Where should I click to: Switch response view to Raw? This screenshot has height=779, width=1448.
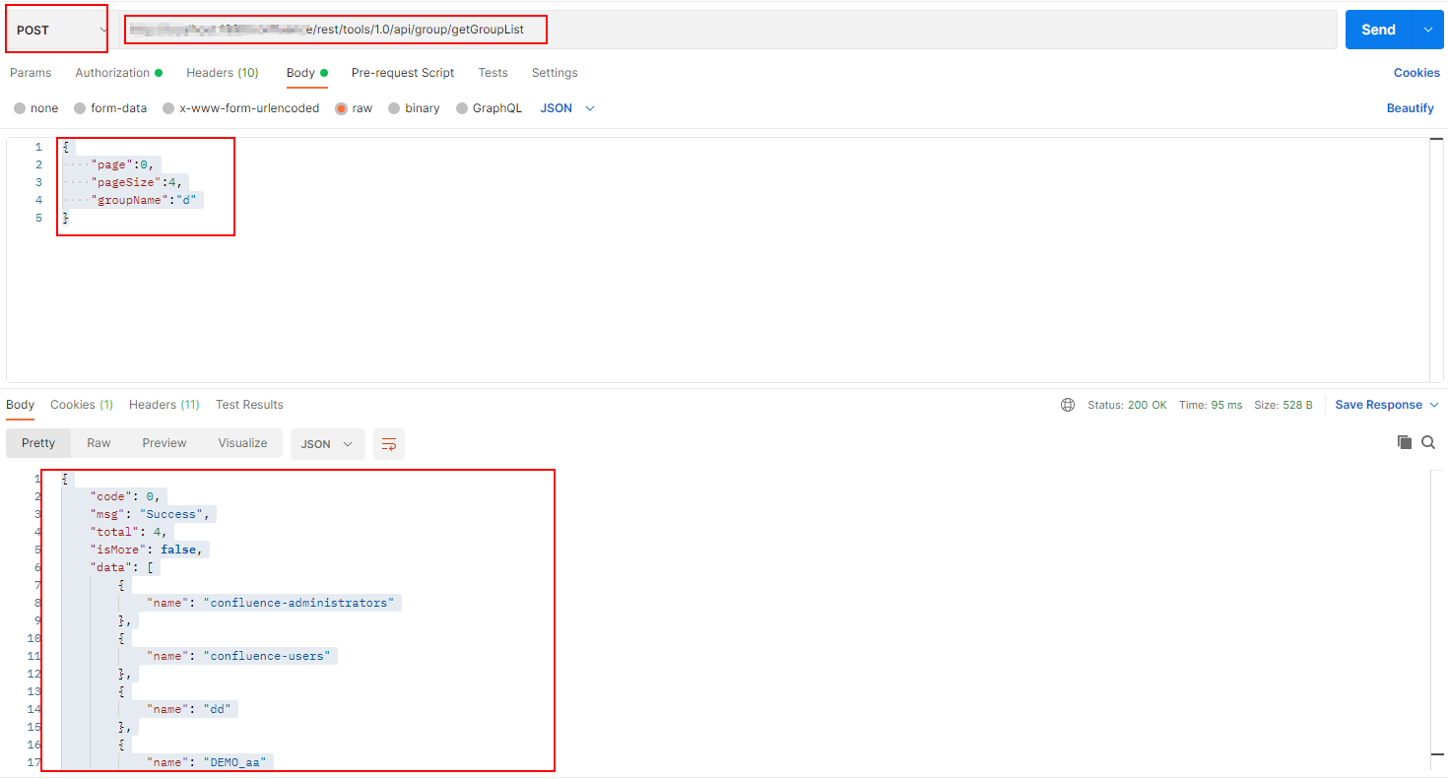(x=99, y=443)
